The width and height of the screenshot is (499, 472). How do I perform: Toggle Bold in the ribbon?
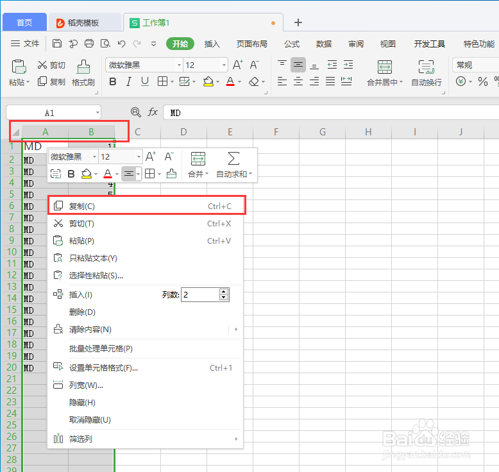(x=113, y=82)
